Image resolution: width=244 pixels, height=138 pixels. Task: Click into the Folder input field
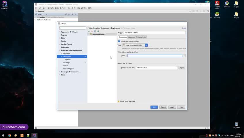pos(154,56)
